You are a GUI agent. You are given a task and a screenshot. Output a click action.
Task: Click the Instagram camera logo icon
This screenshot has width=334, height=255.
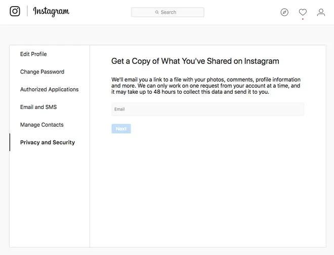click(x=15, y=11)
